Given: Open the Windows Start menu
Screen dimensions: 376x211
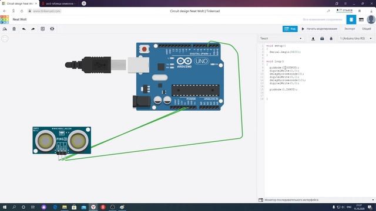Looking at the screenshot, I should [x=4, y=207].
